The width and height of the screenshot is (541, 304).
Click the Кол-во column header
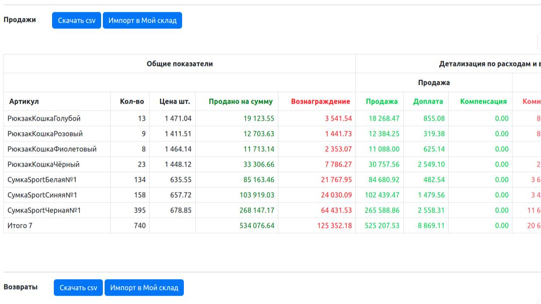click(x=132, y=101)
